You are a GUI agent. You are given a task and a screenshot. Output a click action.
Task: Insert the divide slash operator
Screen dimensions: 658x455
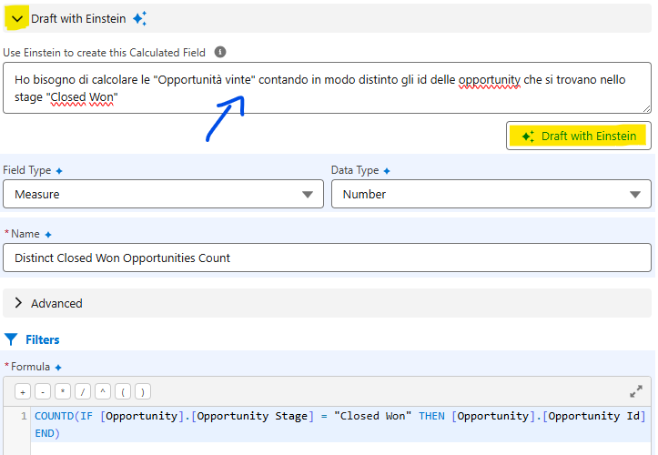(83, 391)
